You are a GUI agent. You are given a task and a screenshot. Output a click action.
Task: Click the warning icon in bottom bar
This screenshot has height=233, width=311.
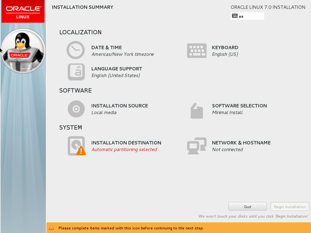[x=52, y=228]
